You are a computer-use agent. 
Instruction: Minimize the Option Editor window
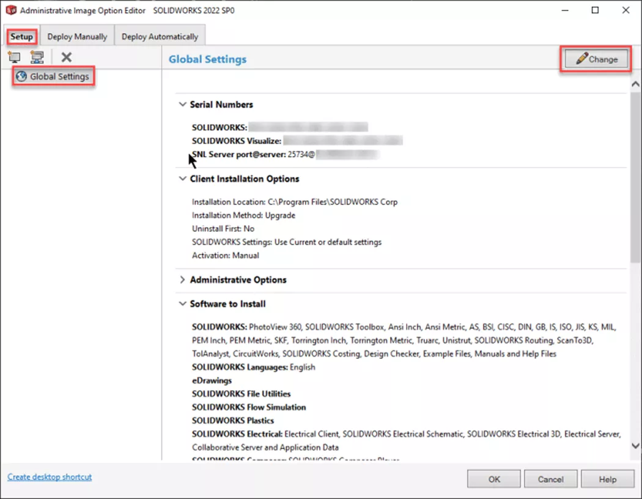pos(565,10)
